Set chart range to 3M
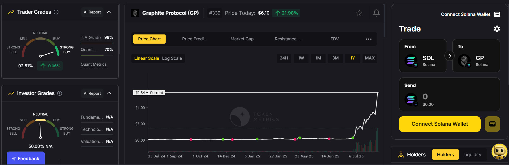The width and height of the screenshot is (509, 165). 336,58
